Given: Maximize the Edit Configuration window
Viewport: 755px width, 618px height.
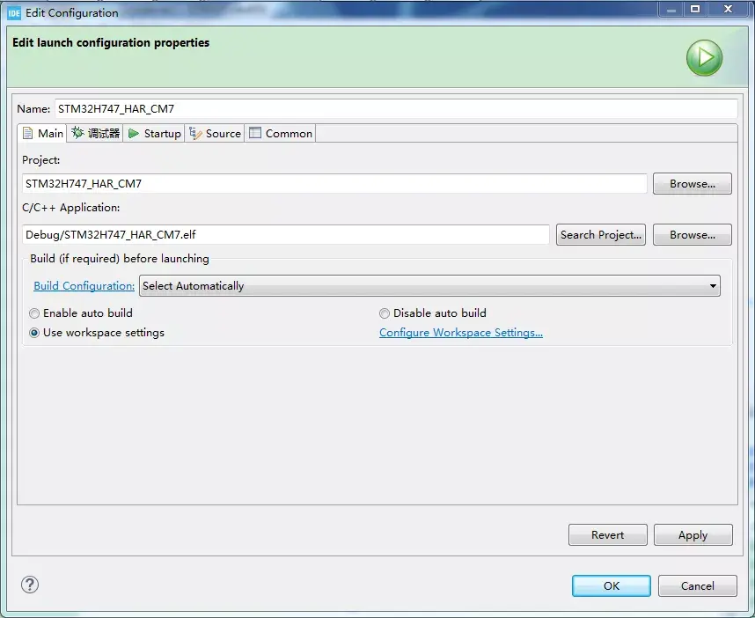Looking at the screenshot, I should click(x=695, y=9).
